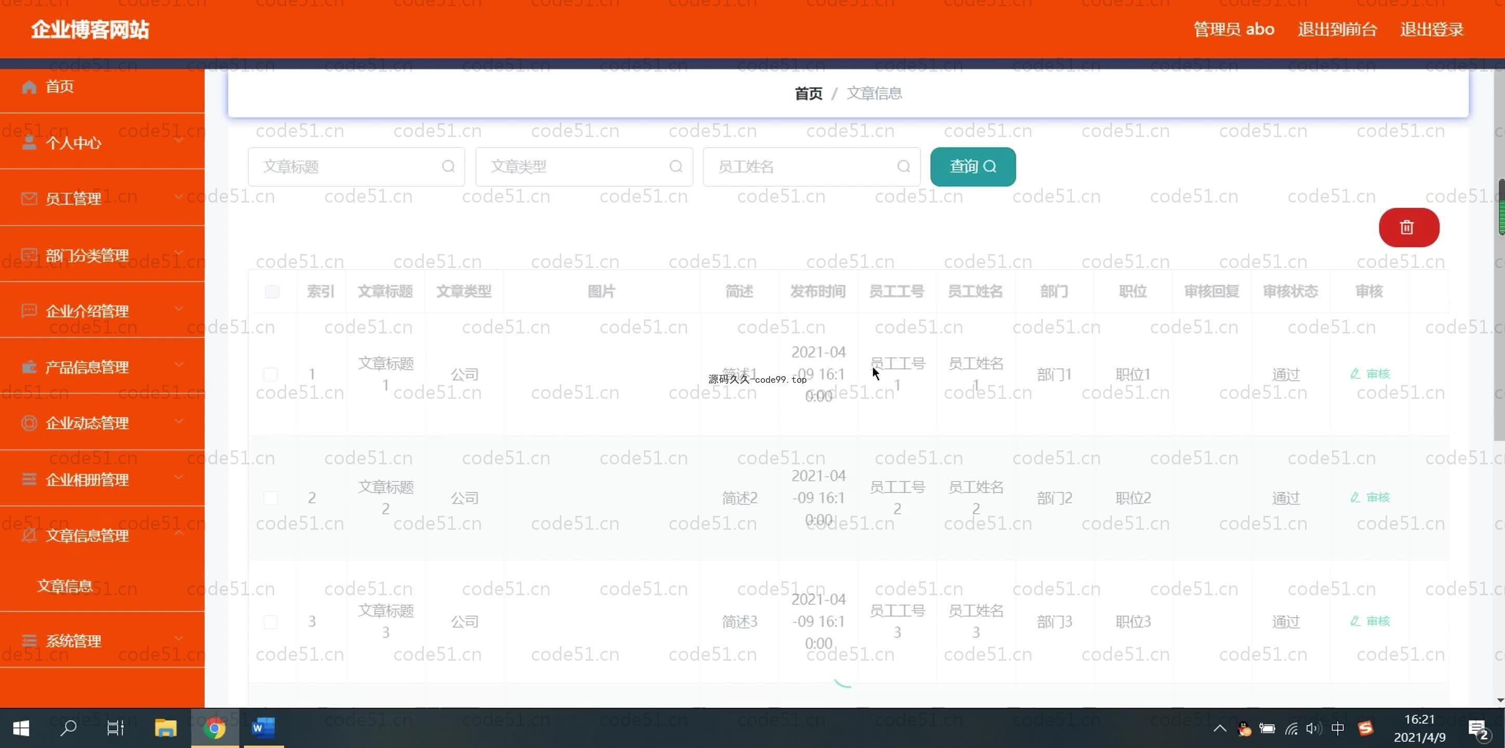Open File Explorer from taskbar
1505x748 pixels.
pyautogui.click(x=166, y=728)
